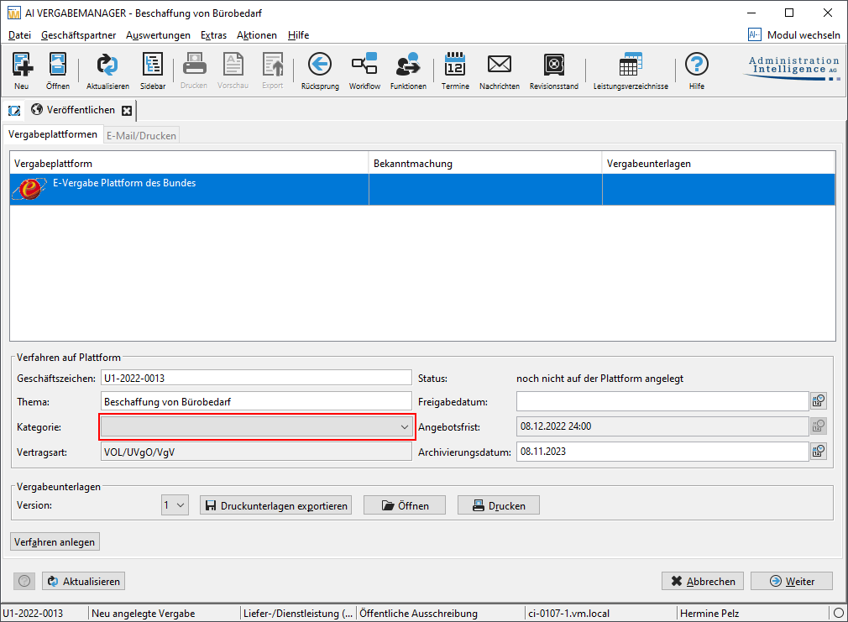Click the Weiter button
The height and width of the screenshot is (622, 848).
coord(792,581)
